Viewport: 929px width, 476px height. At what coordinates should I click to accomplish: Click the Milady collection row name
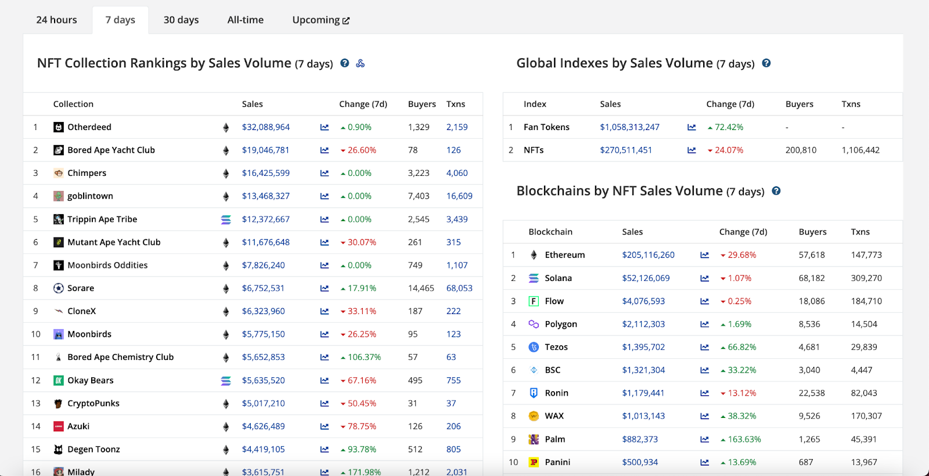(81, 471)
